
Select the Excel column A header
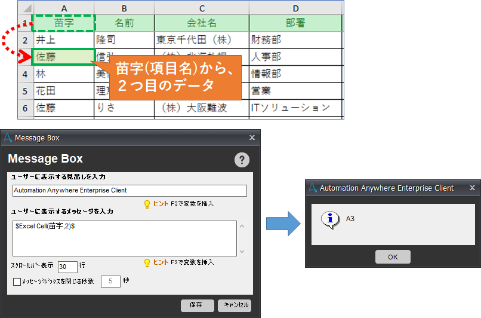(64, 8)
